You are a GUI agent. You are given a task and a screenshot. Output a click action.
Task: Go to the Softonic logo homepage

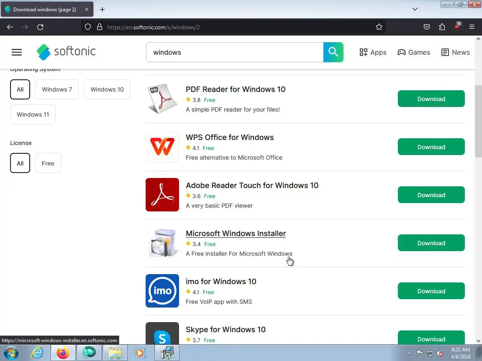66,52
